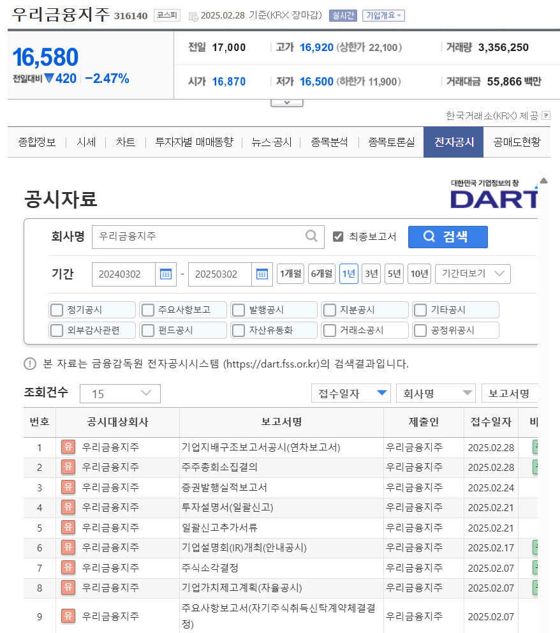Set period to 5년

coord(394,274)
